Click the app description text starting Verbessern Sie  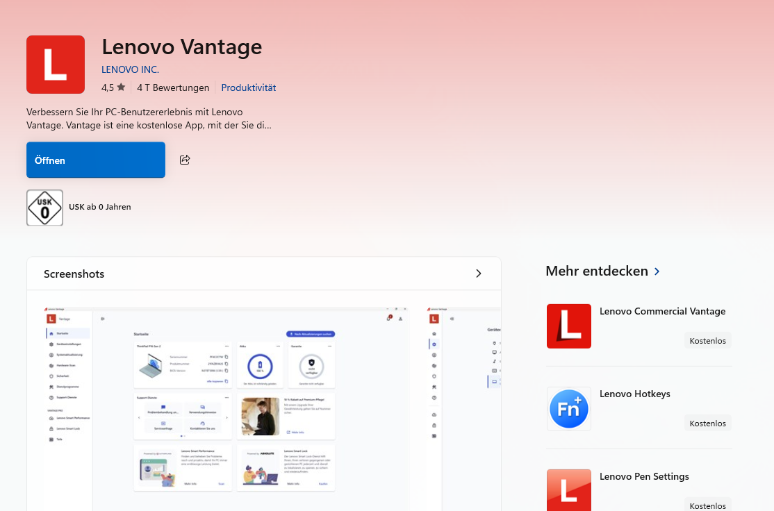(149, 119)
